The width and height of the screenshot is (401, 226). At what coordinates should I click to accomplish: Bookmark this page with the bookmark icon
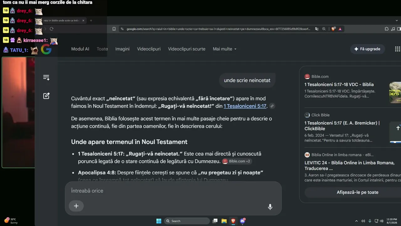[114, 29]
